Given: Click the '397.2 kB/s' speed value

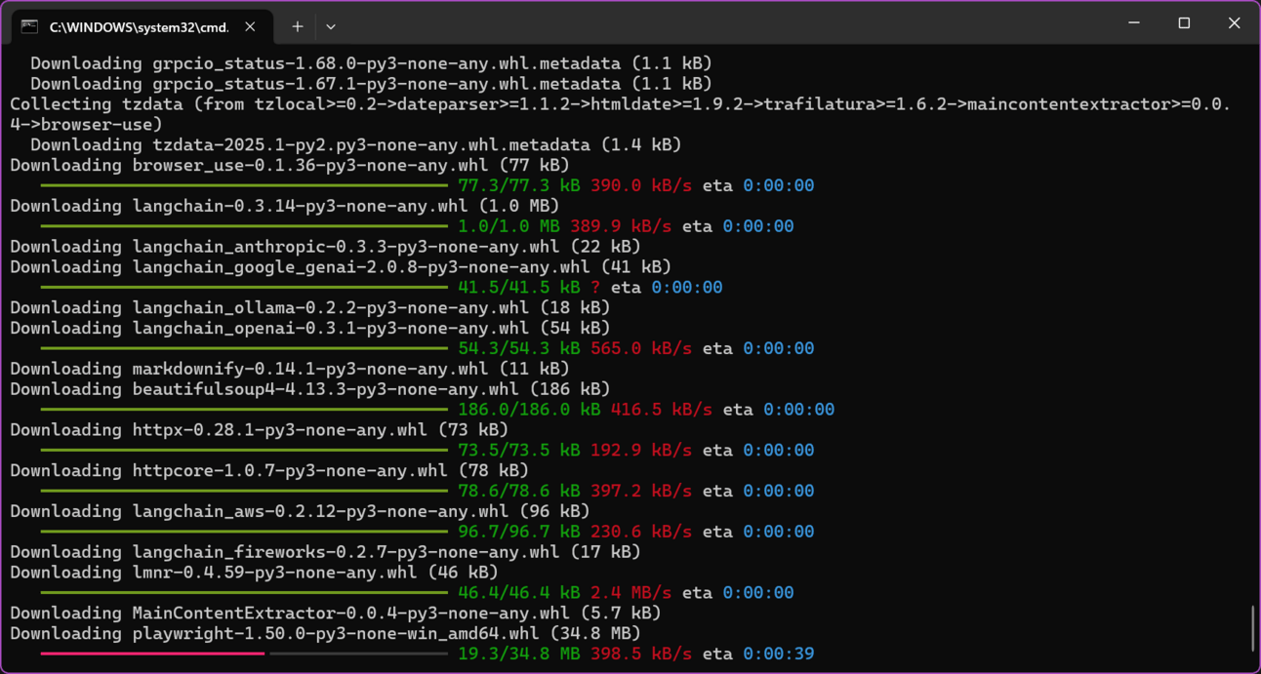Looking at the screenshot, I should coord(641,491).
